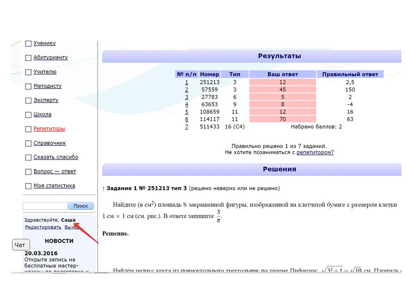Image resolution: width=406 pixels, height=305 pixels.
Task: Open the Учителю link
Action: (x=45, y=72)
